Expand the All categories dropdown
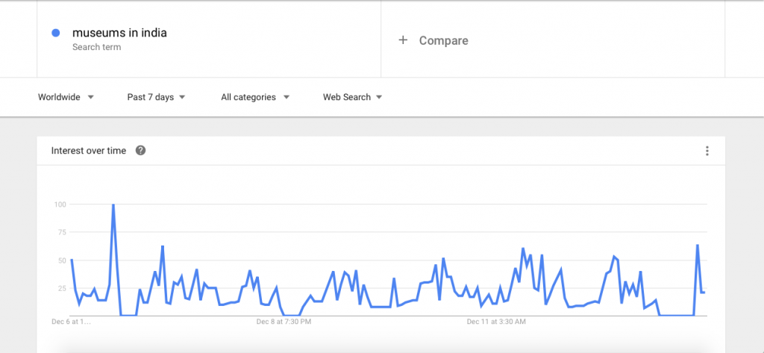 tap(255, 97)
